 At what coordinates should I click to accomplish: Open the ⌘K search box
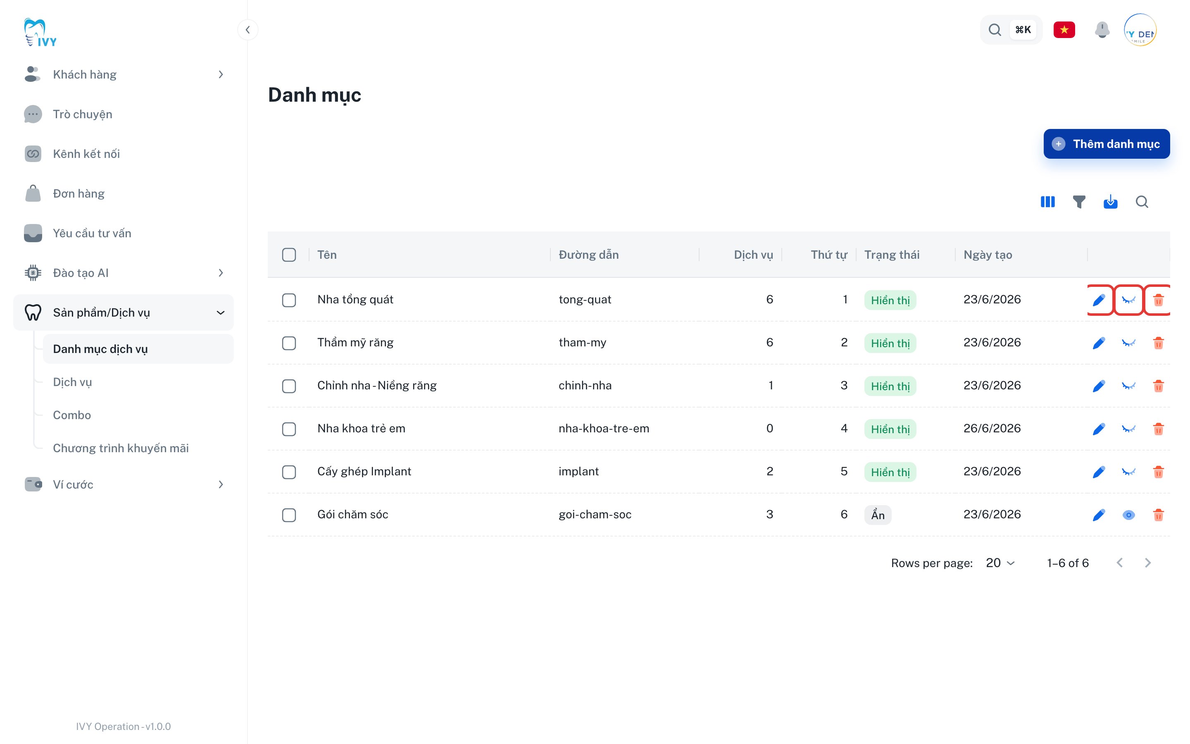point(1011,29)
